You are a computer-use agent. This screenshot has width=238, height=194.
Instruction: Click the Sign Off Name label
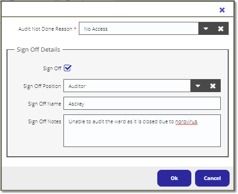click(x=44, y=104)
